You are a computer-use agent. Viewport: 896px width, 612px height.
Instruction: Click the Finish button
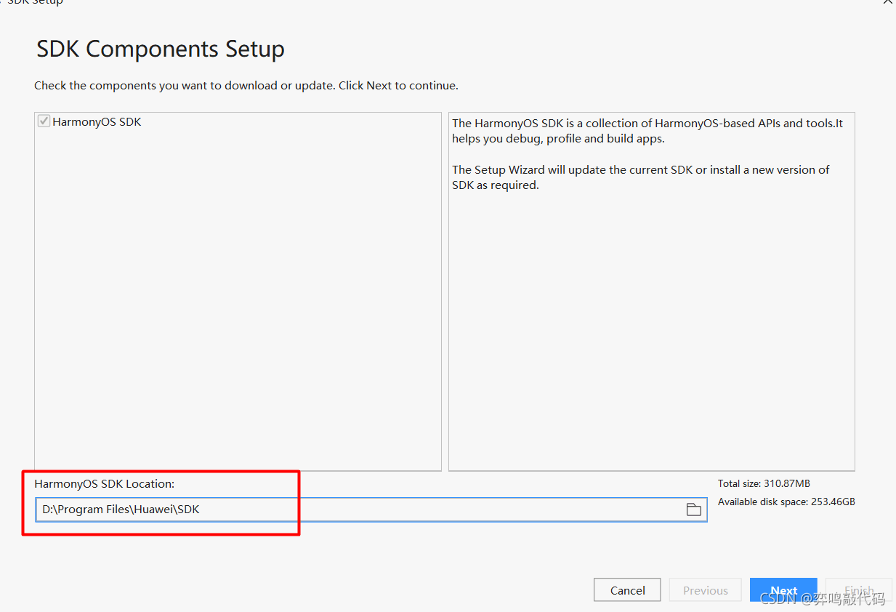pyautogui.click(x=858, y=590)
